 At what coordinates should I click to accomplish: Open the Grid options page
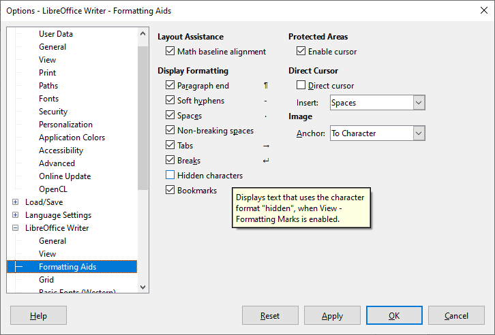pos(46,280)
